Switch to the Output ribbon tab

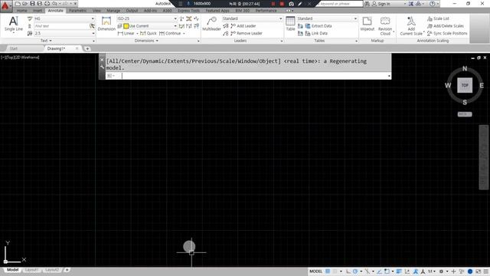coord(132,11)
